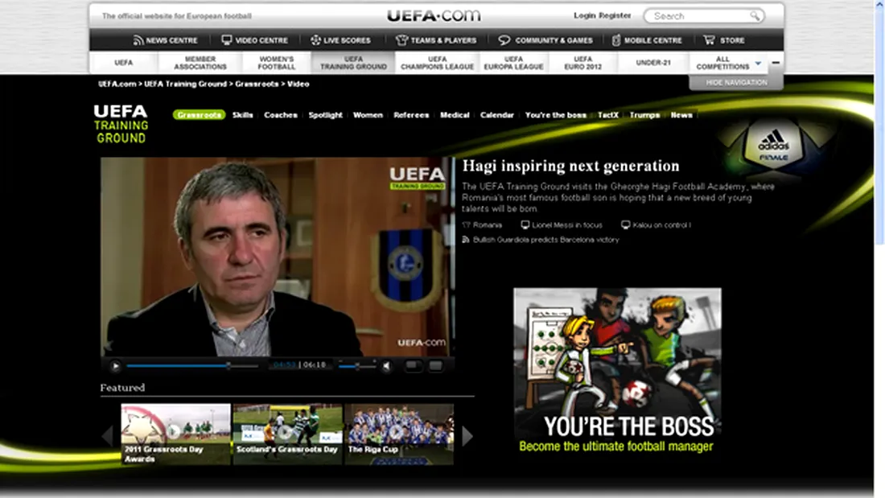The width and height of the screenshot is (885, 498).
Task: Open Mobile Centre via its phone icon
Action: coord(616,40)
